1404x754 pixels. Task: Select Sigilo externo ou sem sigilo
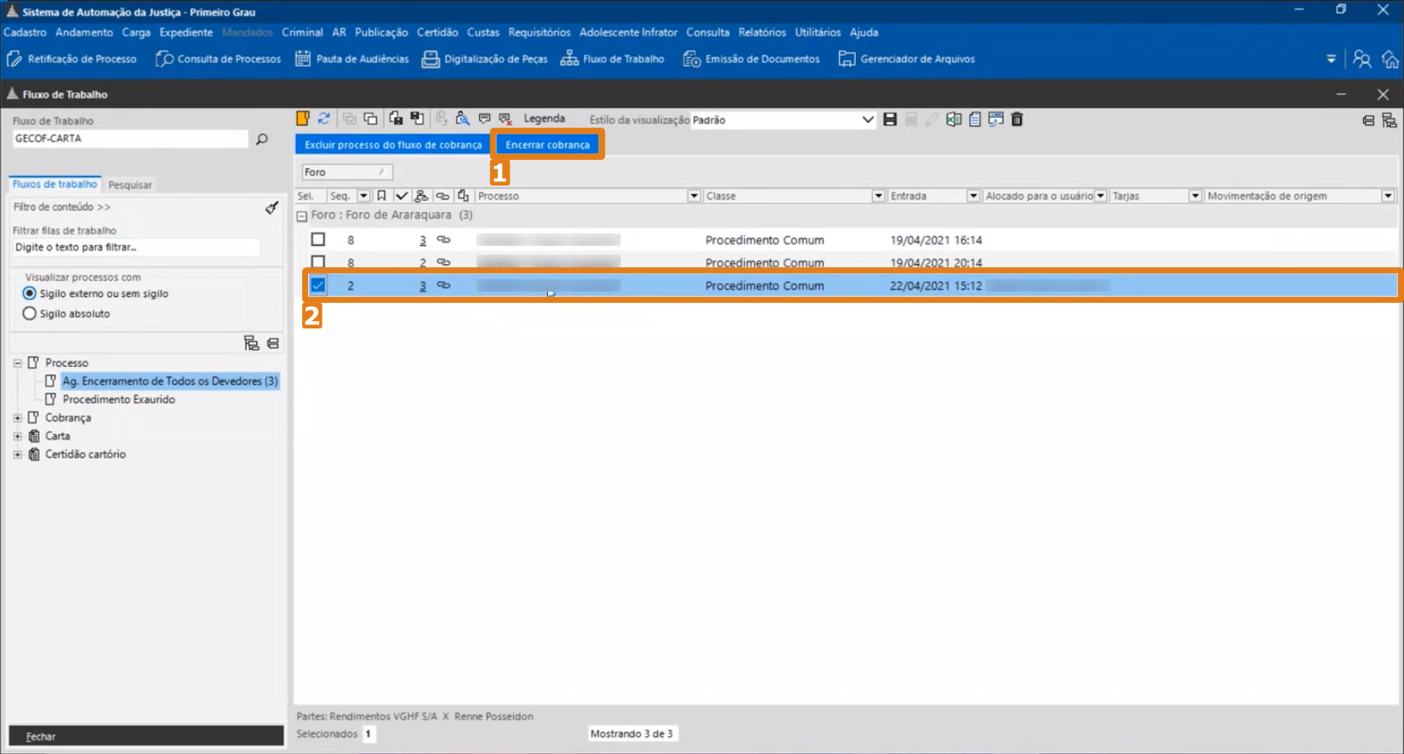pos(30,294)
